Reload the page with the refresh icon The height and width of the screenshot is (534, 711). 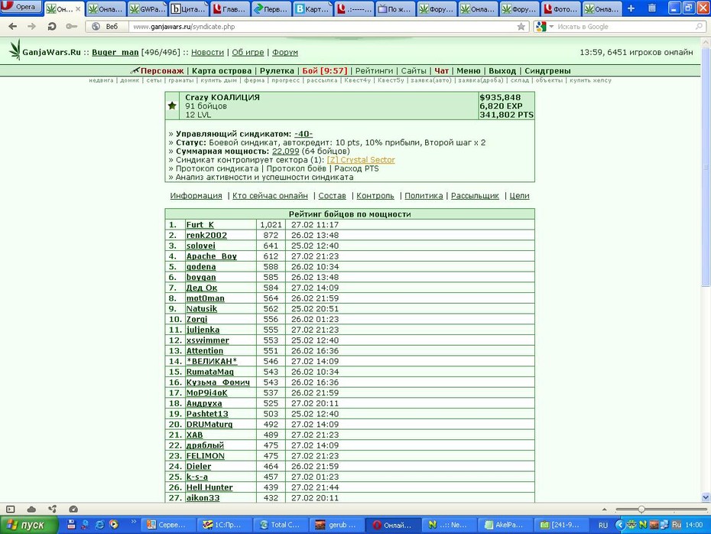tap(52, 26)
